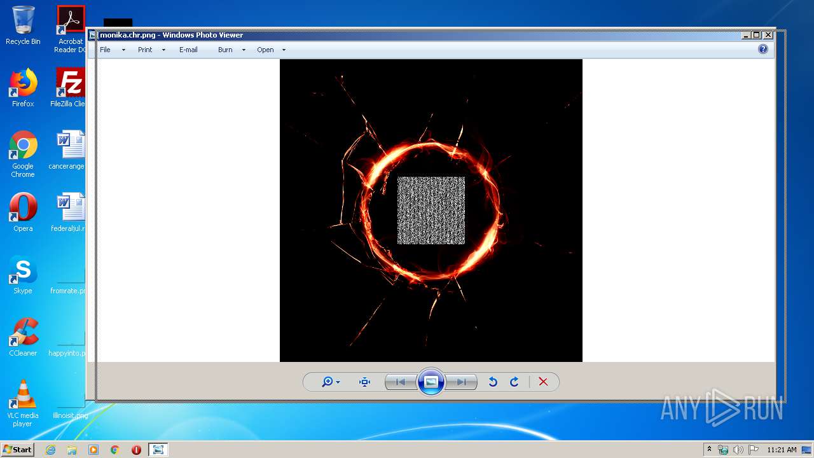Rotate the image clockwise
The width and height of the screenshot is (814, 458).
point(514,382)
